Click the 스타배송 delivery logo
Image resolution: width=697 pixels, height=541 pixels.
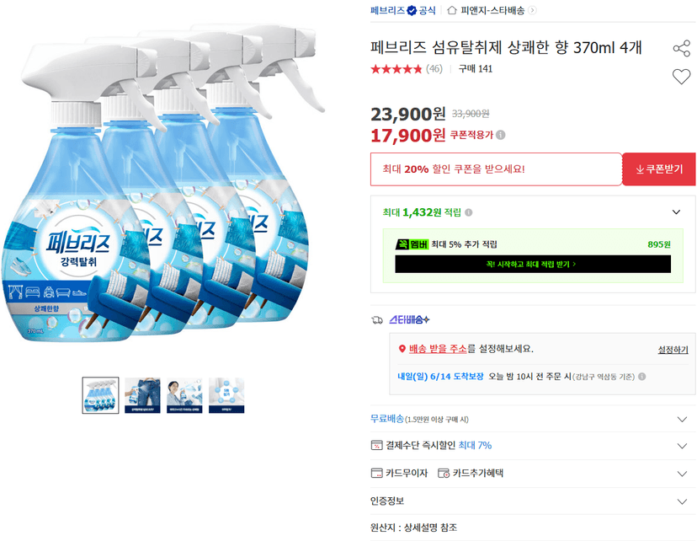pyautogui.click(x=409, y=319)
